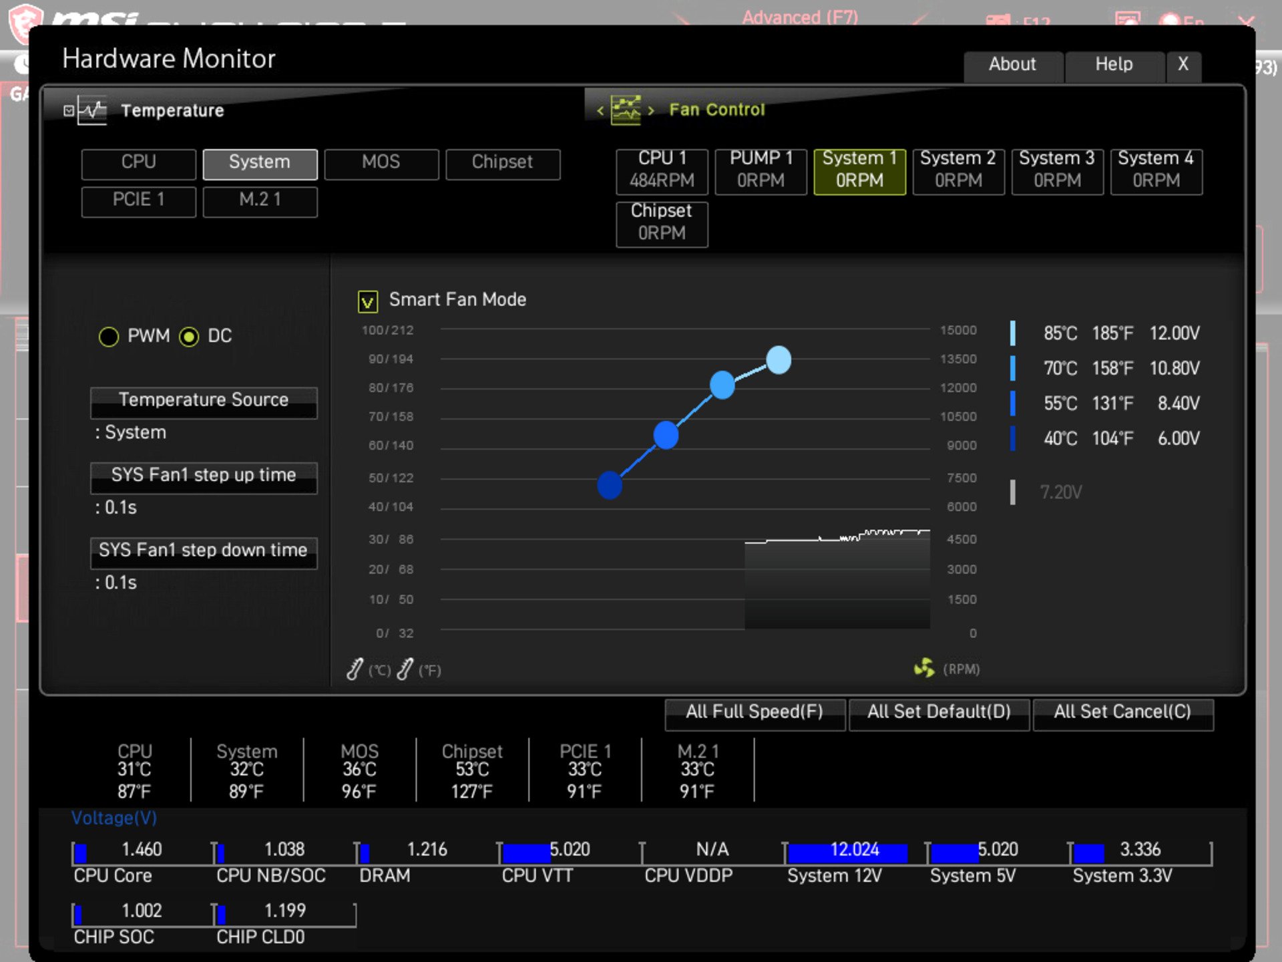Click the 85°C fan curve point

[x=779, y=360]
